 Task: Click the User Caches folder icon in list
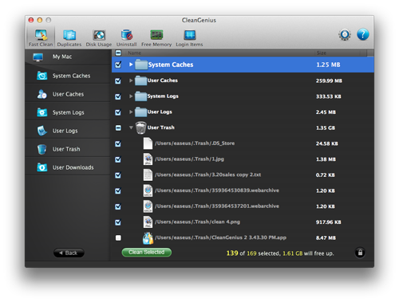pyautogui.click(x=140, y=80)
